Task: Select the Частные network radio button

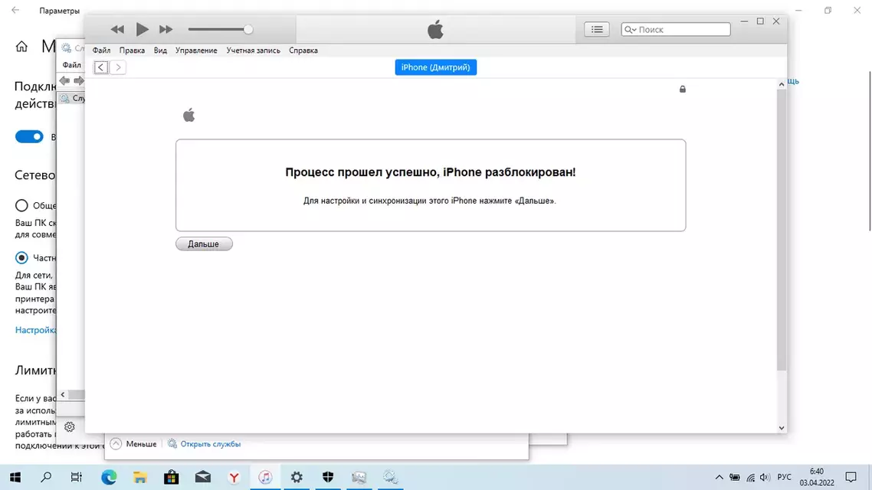Action: 21,258
